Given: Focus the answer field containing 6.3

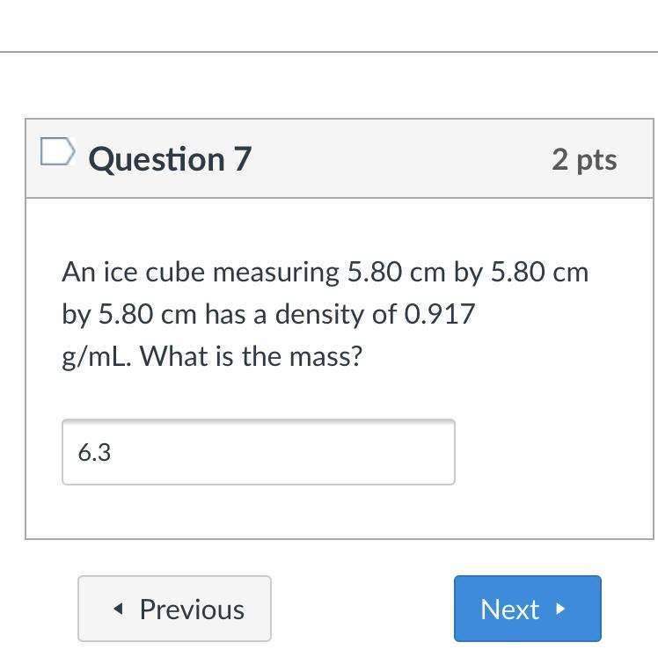Looking at the screenshot, I should [258, 452].
